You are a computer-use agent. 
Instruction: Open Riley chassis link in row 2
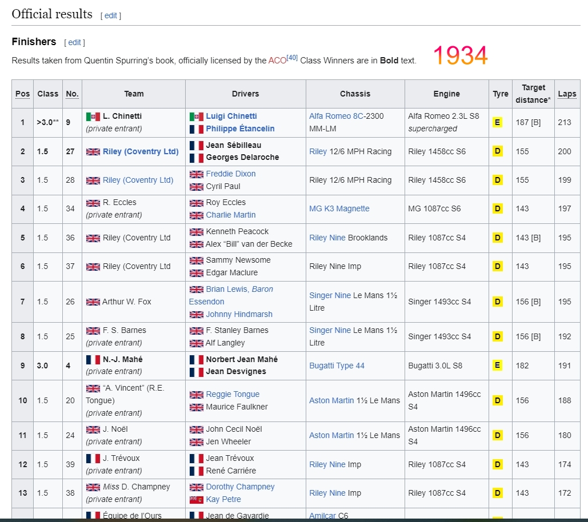coord(318,151)
